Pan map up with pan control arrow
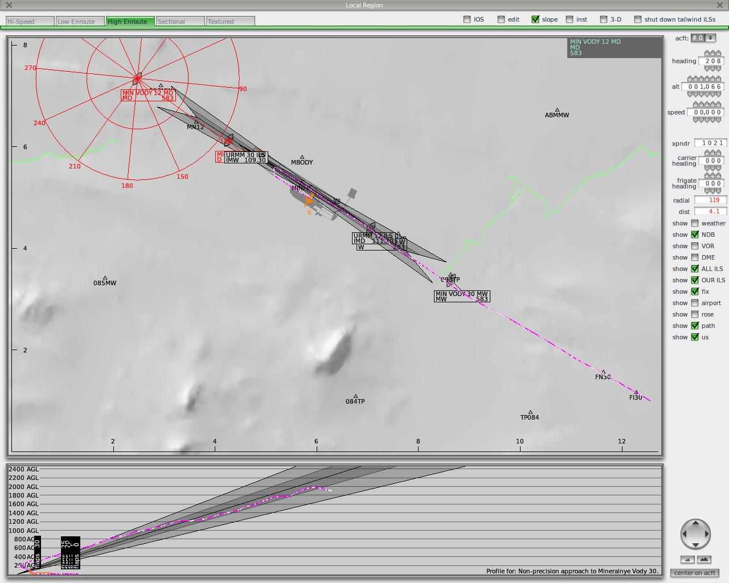The image size is (729, 583). [695, 523]
